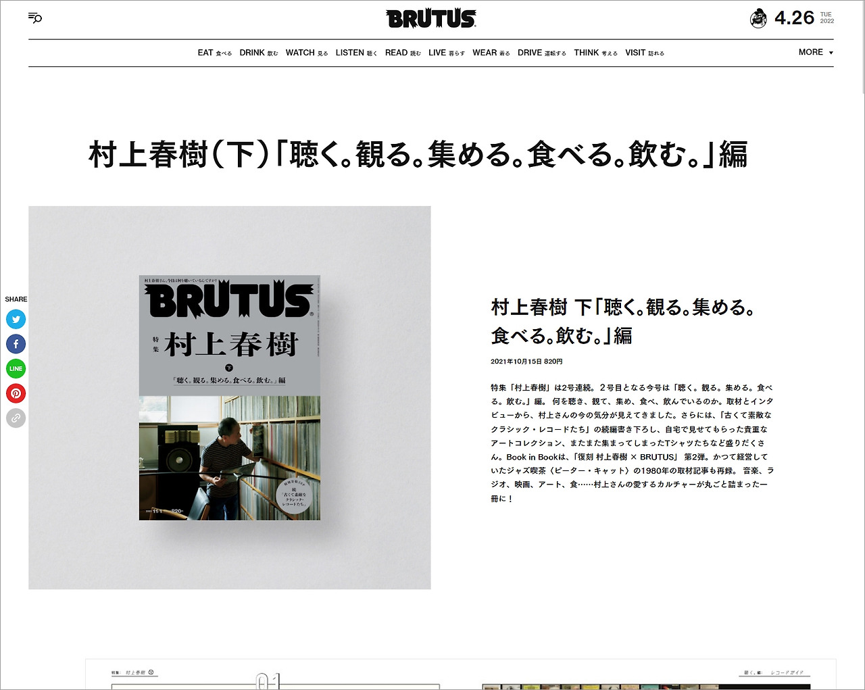Click the Brutus mascot avatar icon

coord(758,18)
